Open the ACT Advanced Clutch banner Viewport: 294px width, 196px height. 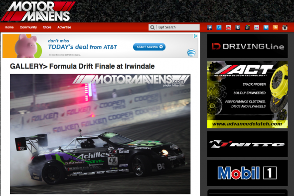[247, 95]
